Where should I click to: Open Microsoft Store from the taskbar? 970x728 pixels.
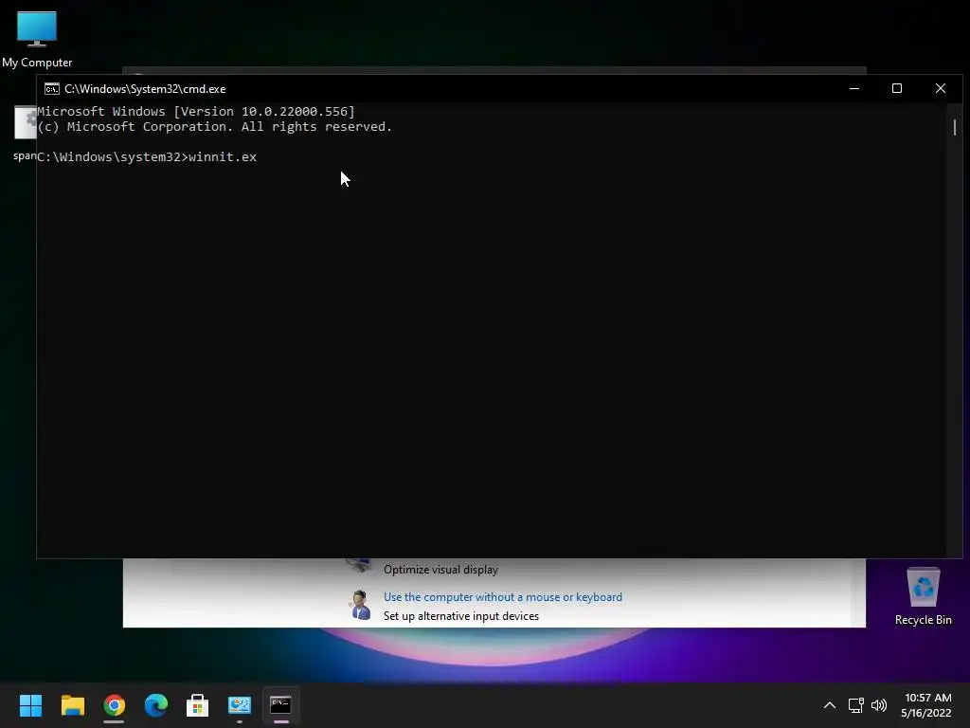(x=197, y=705)
